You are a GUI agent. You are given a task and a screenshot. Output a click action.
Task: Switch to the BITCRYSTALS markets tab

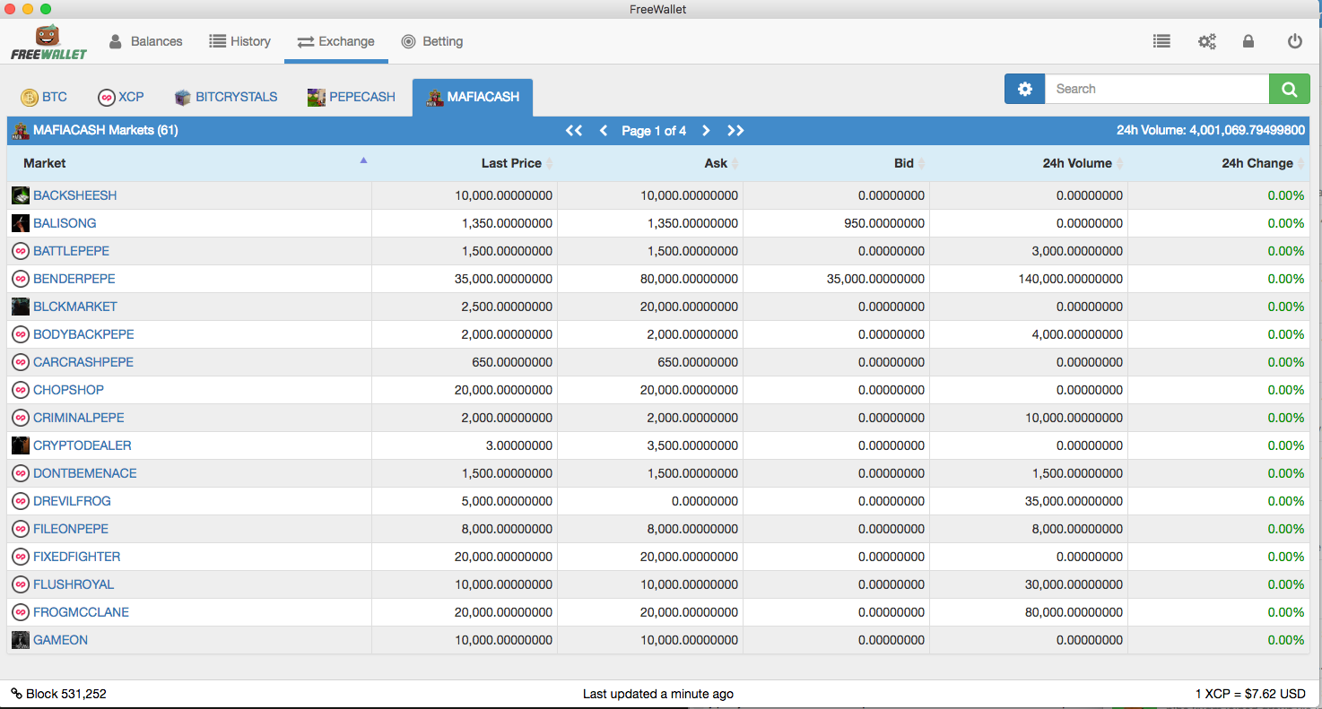pos(226,97)
